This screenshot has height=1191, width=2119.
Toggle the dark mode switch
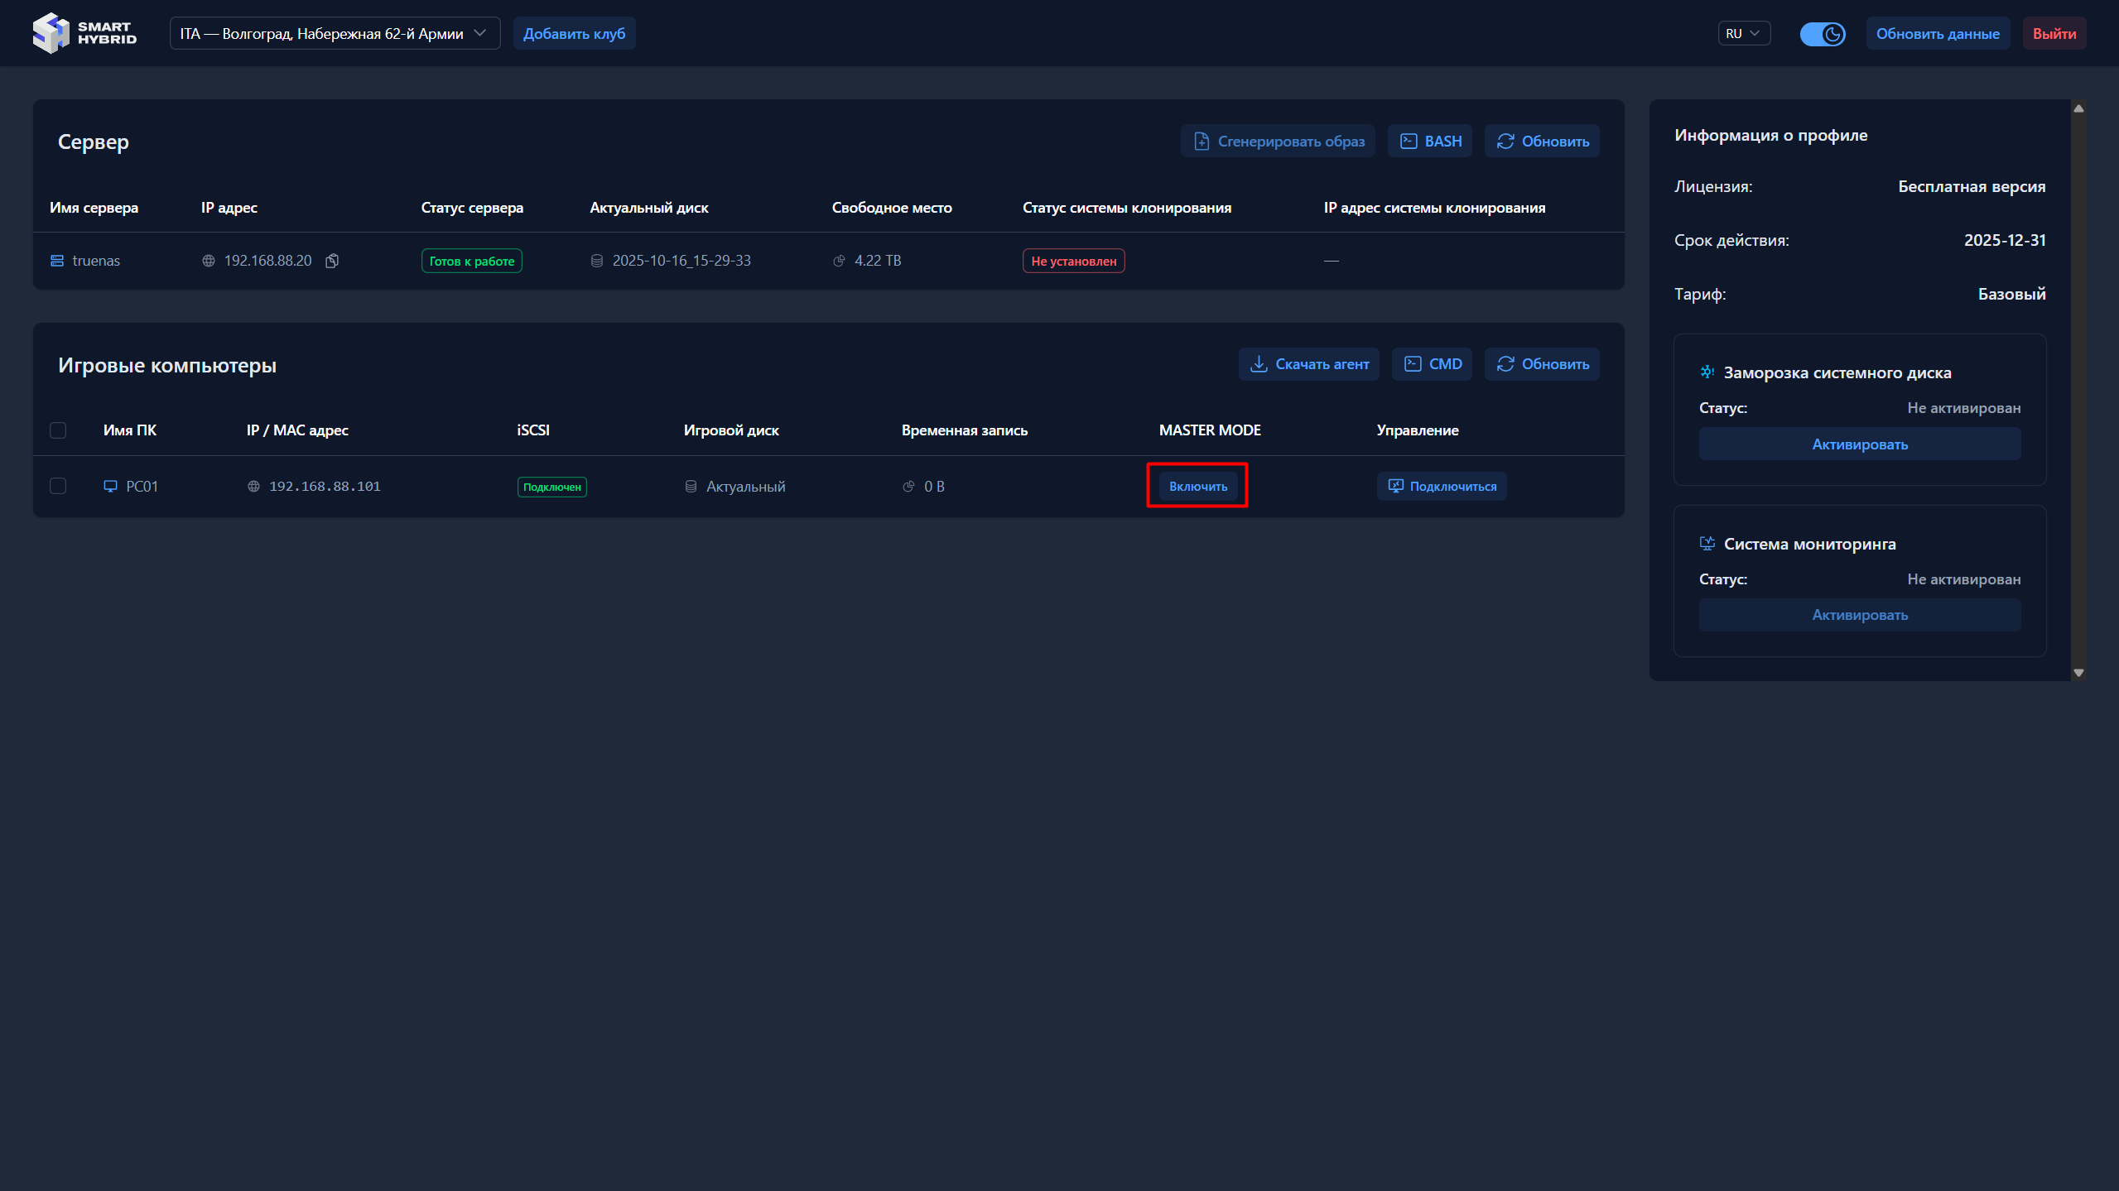[1822, 34]
